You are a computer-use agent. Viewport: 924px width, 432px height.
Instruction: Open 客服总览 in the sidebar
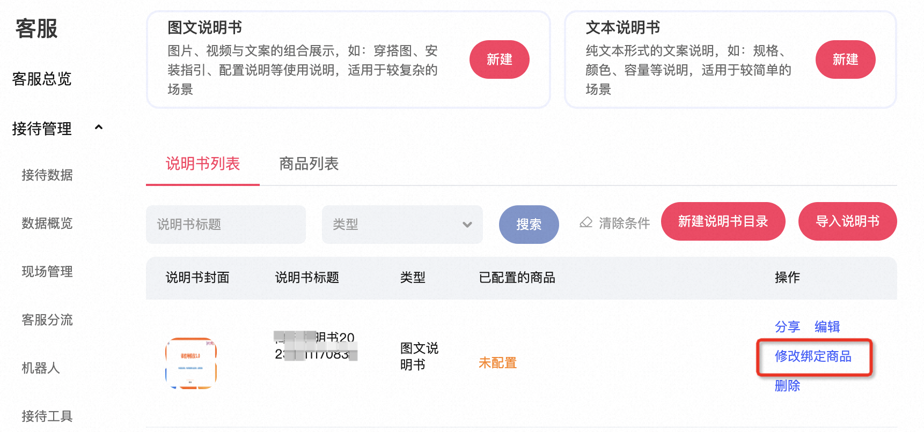42,79
